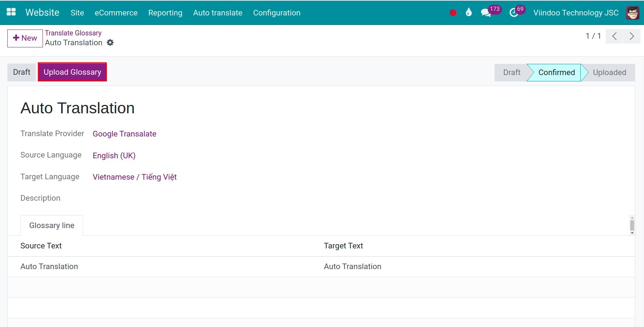Open the user avatar menu

[x=632, y=13]
